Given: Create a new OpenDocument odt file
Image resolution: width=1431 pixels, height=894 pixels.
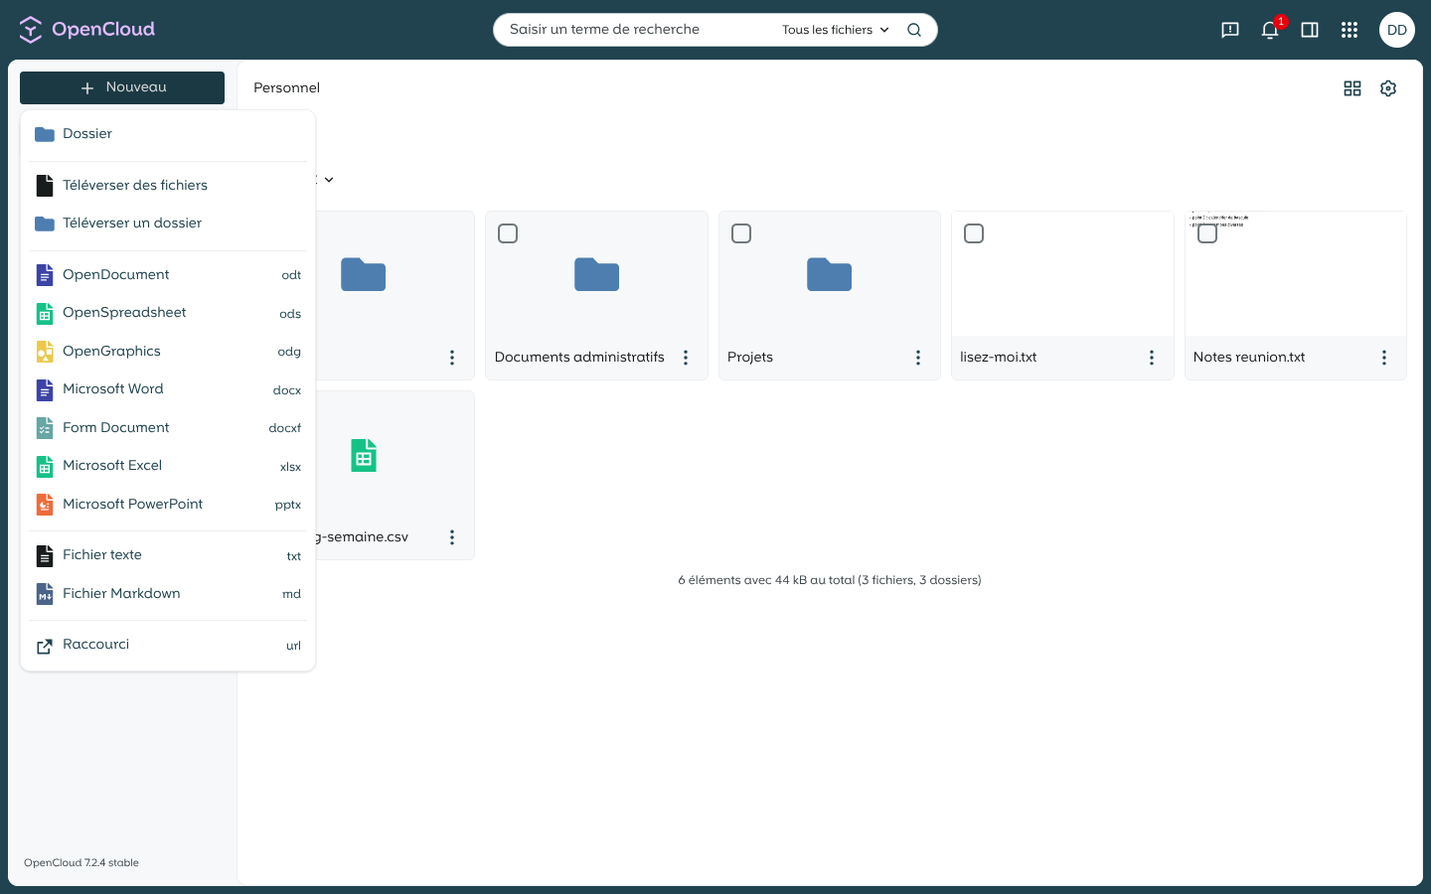Looking at the screenshot, I should click(168, 275).
